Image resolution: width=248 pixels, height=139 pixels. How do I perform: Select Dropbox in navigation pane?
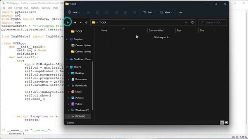coord(78,39)
